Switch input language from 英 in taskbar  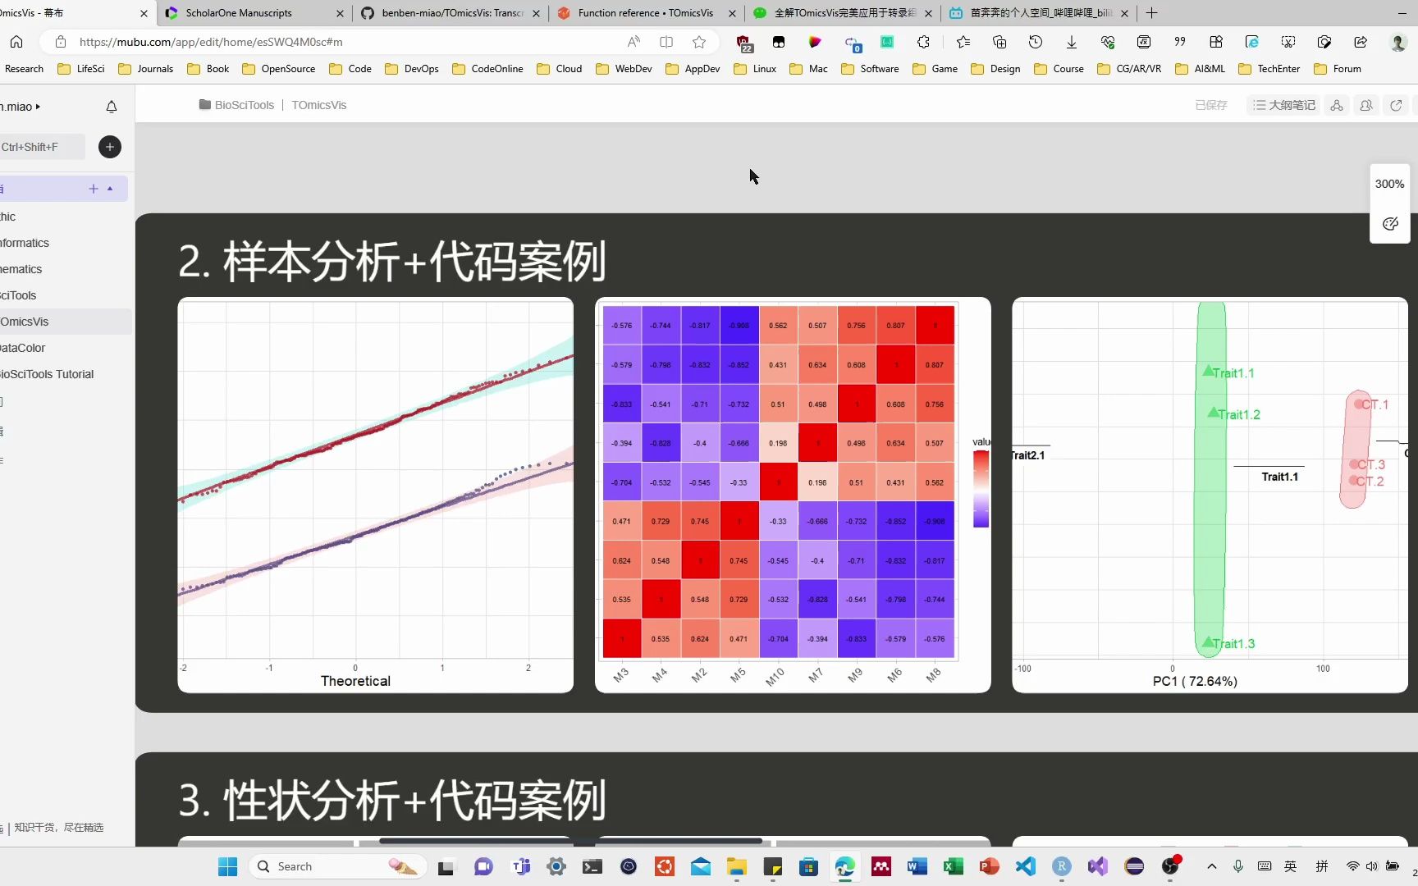(x=1291, y=865)
